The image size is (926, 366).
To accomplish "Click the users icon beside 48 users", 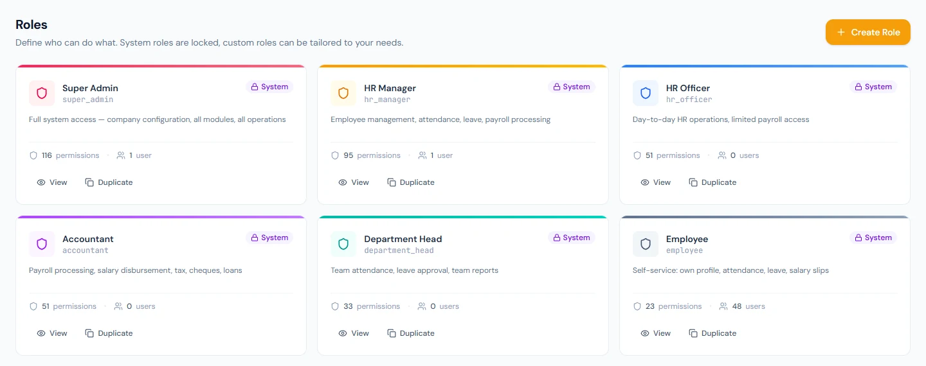I will [723, 306].
